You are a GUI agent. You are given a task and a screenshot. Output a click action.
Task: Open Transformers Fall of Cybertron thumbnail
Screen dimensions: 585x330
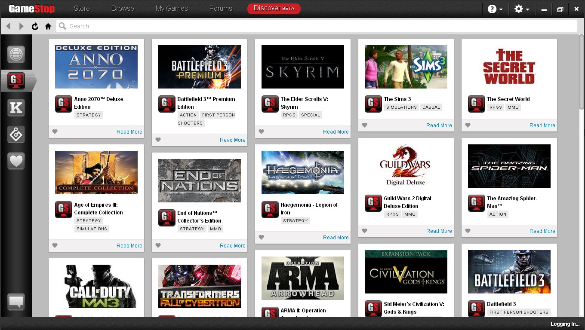point(200,286)
